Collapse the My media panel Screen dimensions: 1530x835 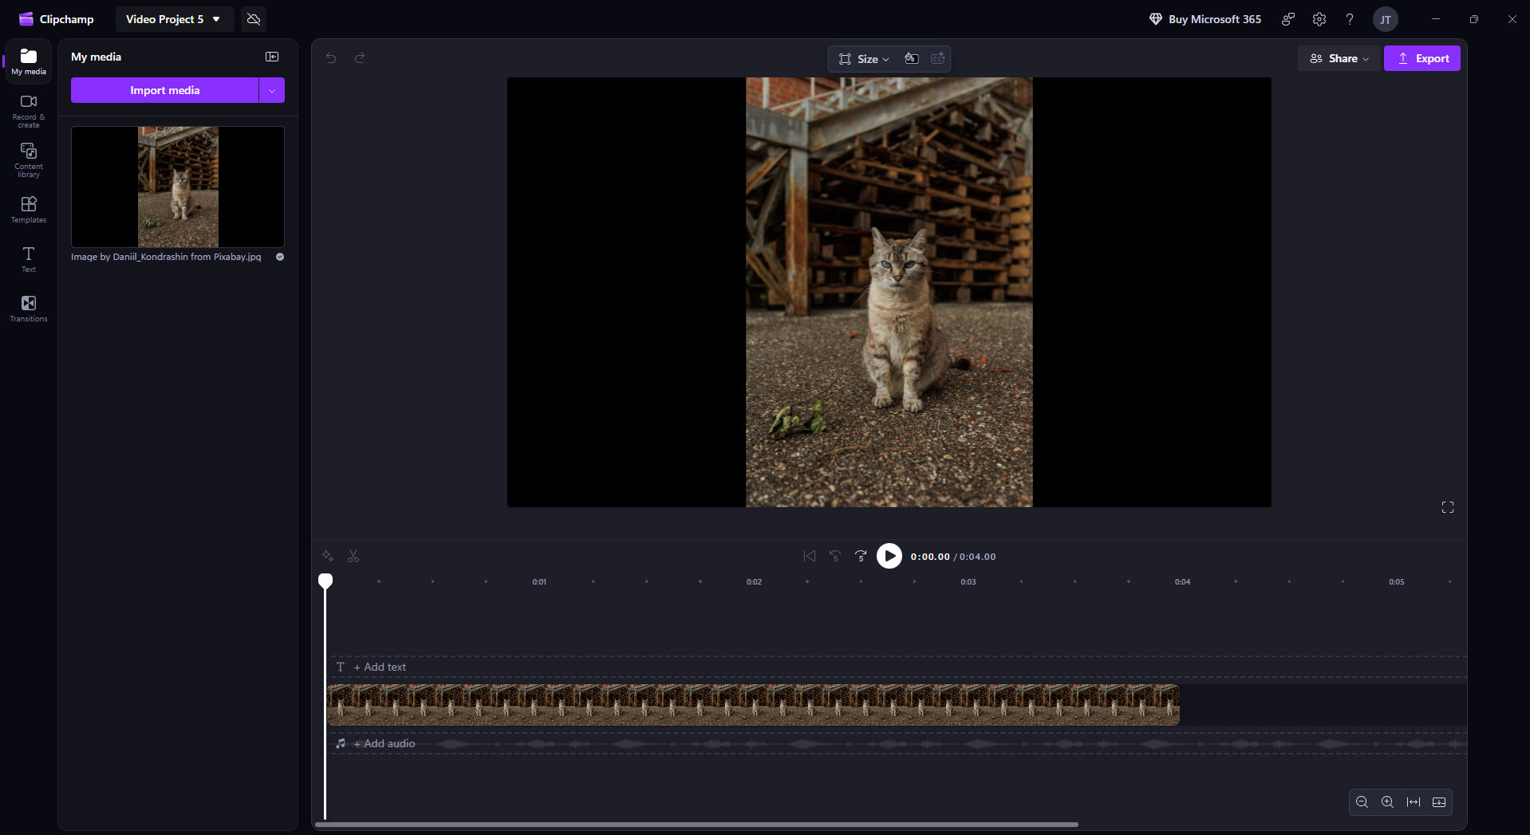point(272,57)
